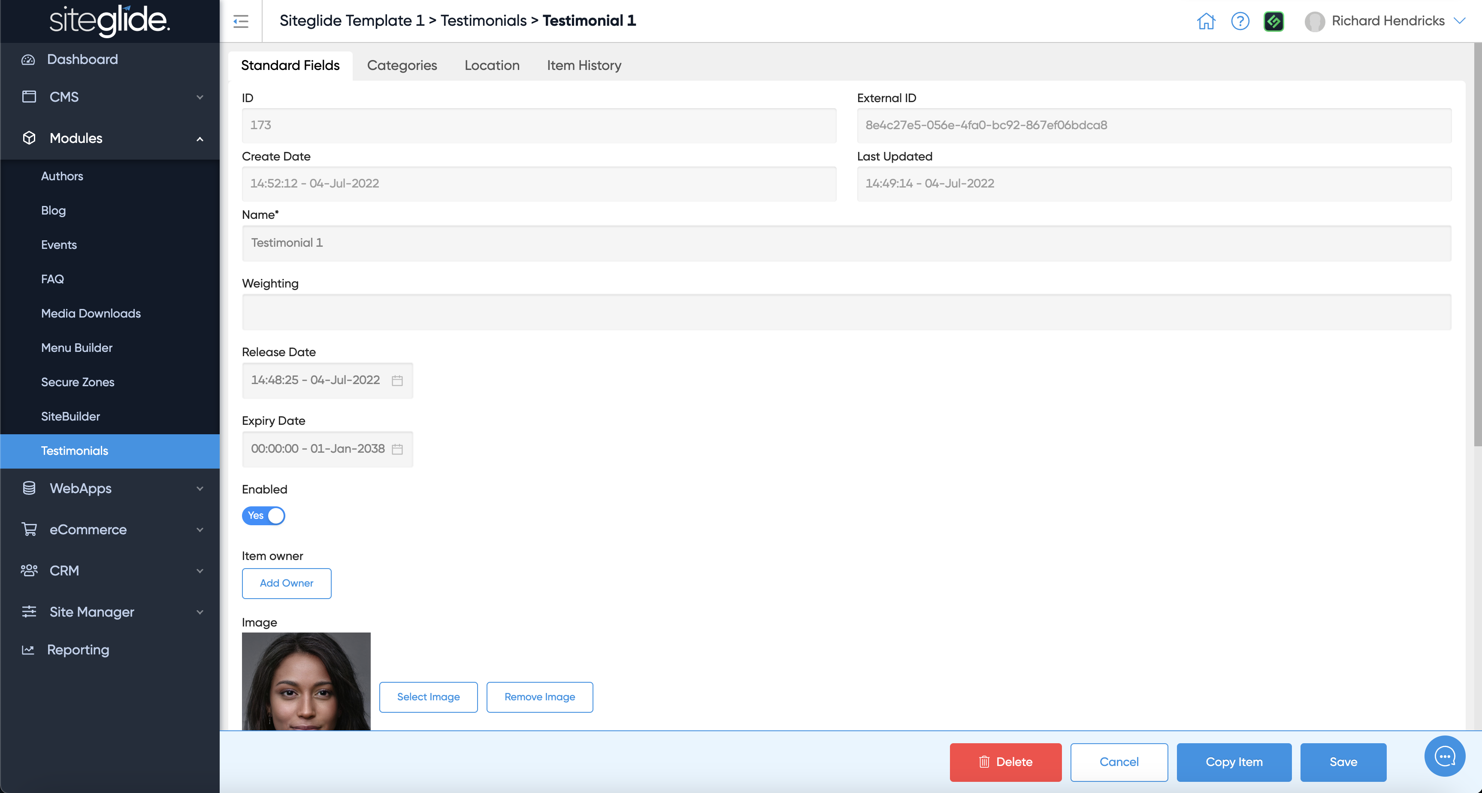
Task: Click the Reporting chart icon
Action: (x=28, y=650)
